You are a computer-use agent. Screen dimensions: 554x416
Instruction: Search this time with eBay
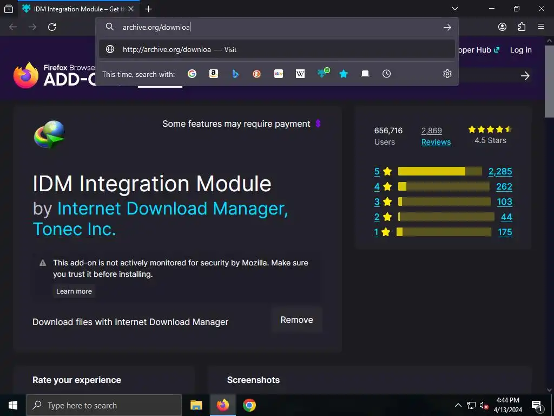click(279, 74)
